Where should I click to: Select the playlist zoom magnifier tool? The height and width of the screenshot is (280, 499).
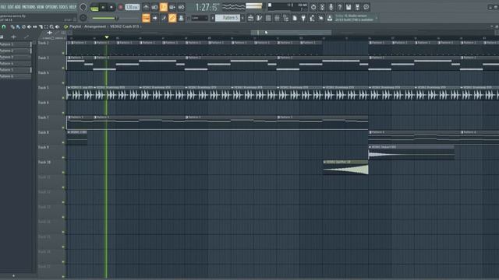[x=52, y=27]
